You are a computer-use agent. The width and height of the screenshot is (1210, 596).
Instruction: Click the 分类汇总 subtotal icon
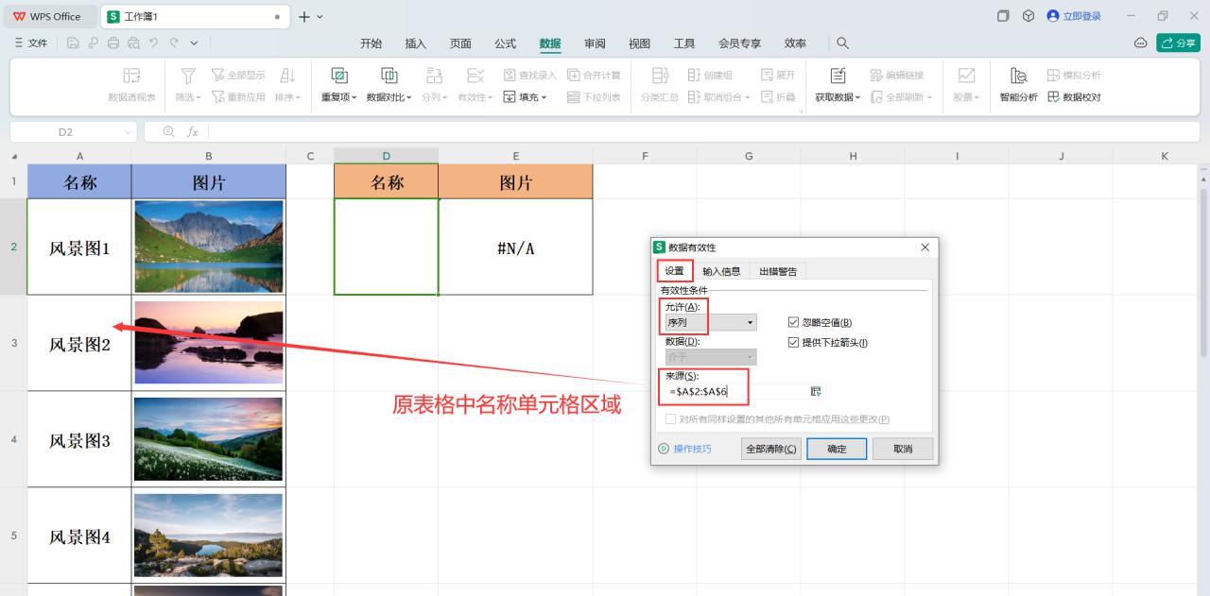(660, 76)
